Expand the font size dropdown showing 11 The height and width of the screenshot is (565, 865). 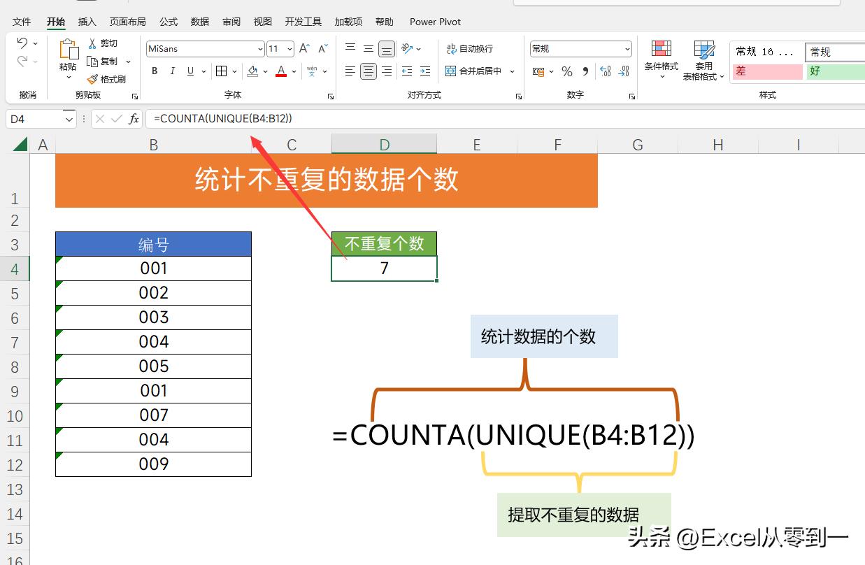[280, 48]
